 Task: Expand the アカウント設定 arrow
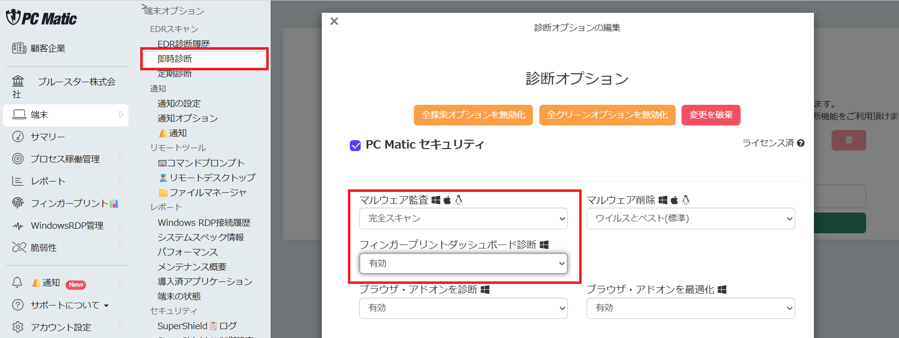[x=121, y=327]
